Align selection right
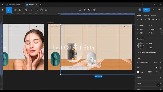Screen dimensions: 163x92 coord(145,19)
